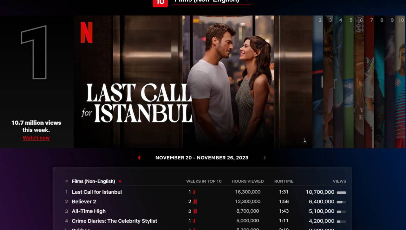Select the rank 5 green poster strip
This screenshot has height=230, width=406.
coord(349,82)
